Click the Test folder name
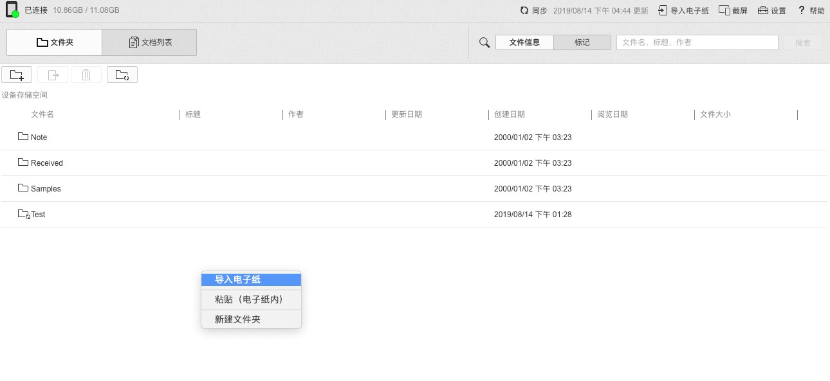This screenshot has height=381, width=830. tap(39, 215)
